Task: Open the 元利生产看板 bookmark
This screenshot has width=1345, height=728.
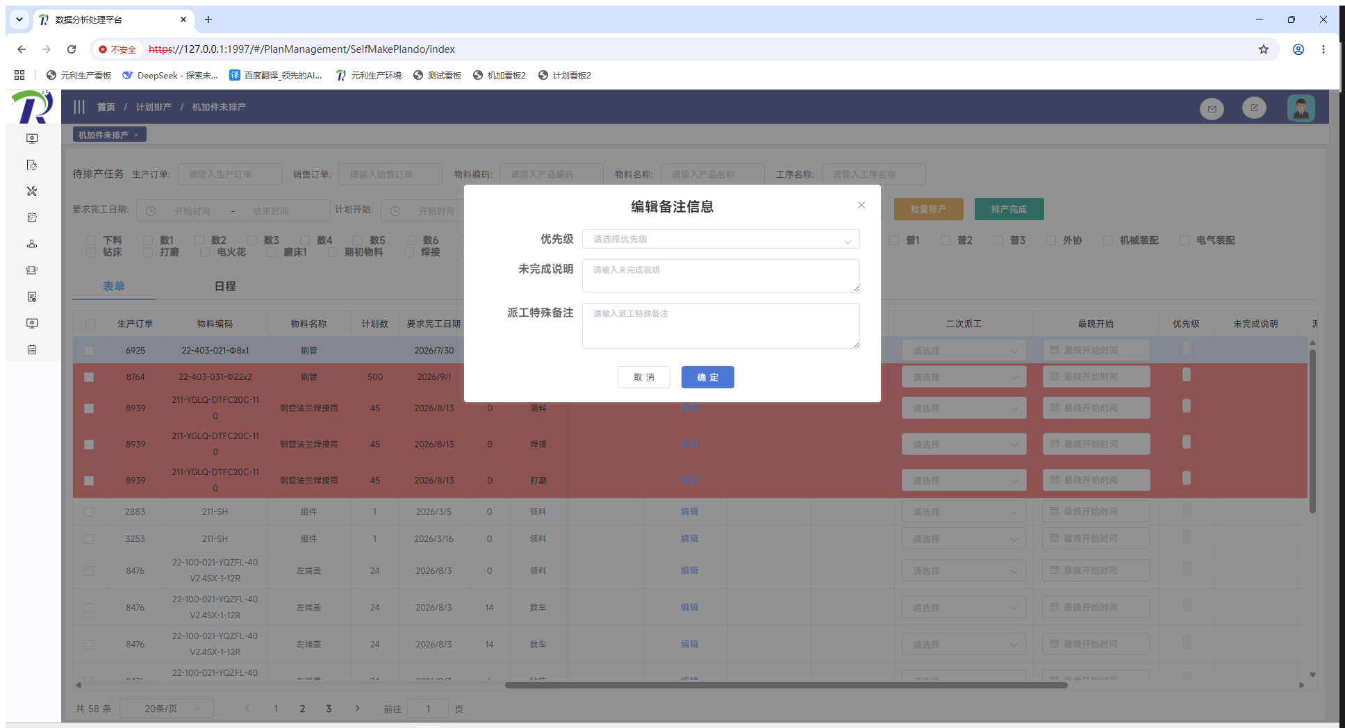Action: pos(79,75)
